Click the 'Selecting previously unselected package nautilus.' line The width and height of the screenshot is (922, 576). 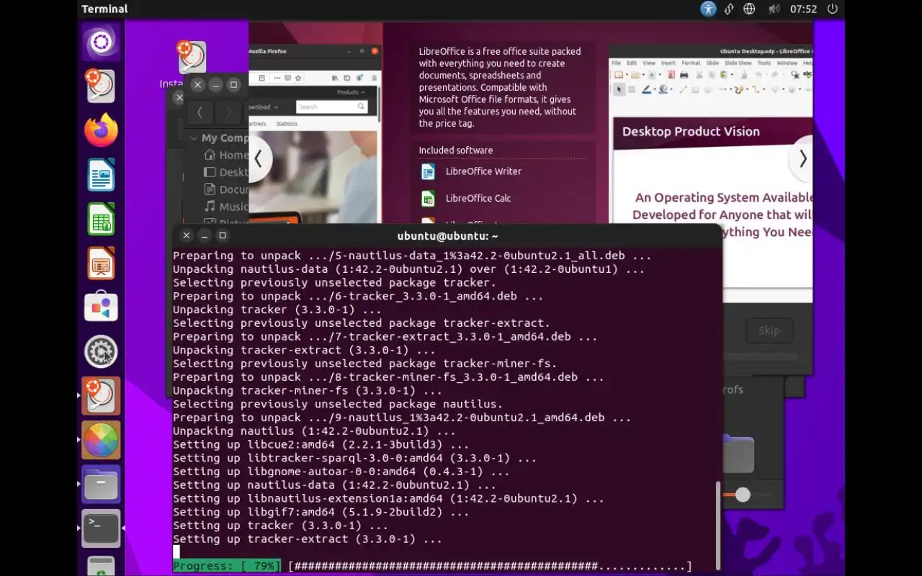tap(338, 404)
